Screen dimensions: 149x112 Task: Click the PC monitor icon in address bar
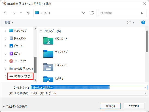point(37,13)
